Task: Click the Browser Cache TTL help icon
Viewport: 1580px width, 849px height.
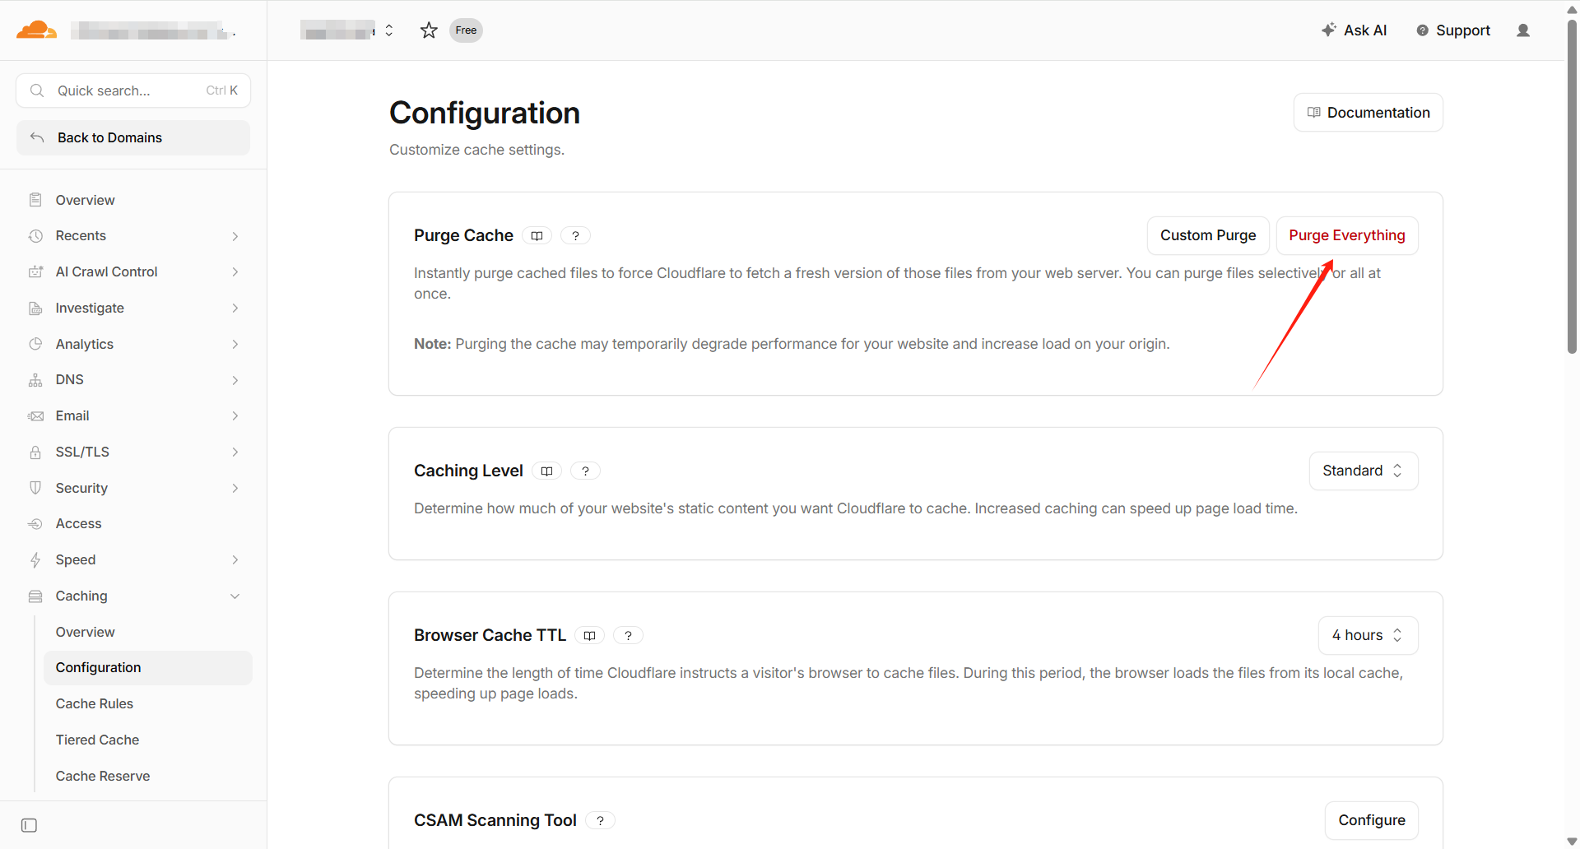Action: tap(628, 636)
